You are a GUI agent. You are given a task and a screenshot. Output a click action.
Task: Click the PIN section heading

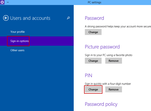[89, 76]
